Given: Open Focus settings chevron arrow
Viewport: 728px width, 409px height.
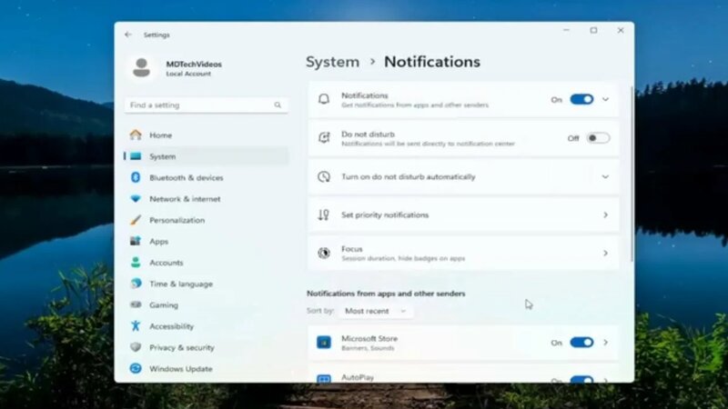Looking at the screenshot, I should pos(605,254).
